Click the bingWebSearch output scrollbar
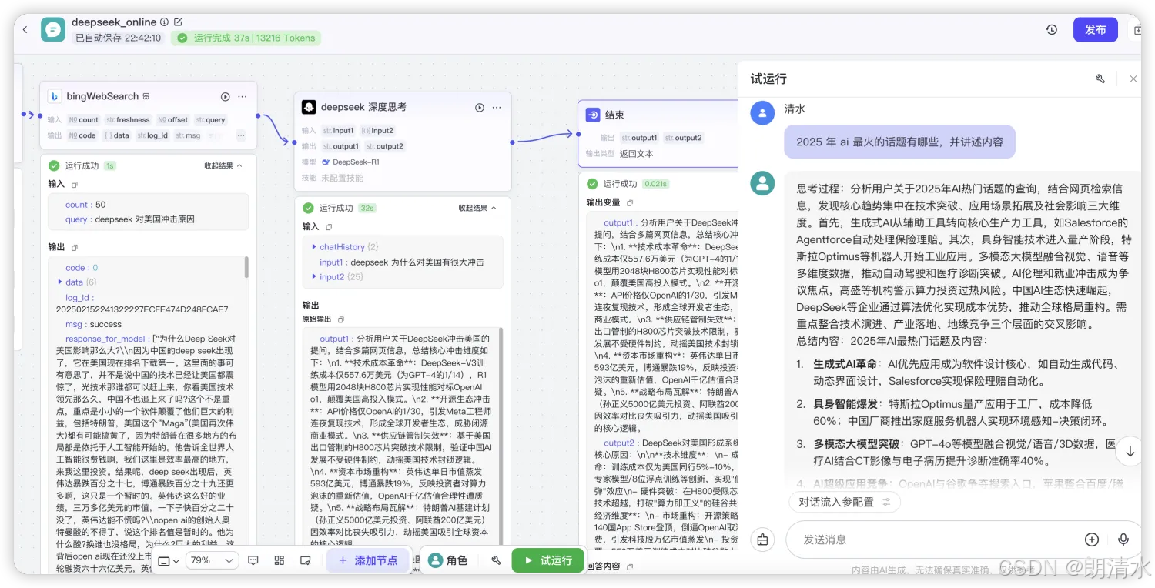Viewport: 1155px width, 588px height. coord(246,266)
